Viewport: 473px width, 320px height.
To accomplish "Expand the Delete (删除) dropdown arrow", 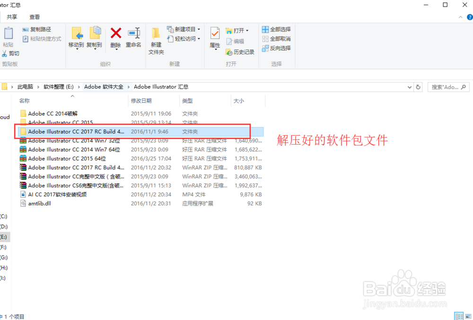I will pyautogui.click(x=116, y=49).
